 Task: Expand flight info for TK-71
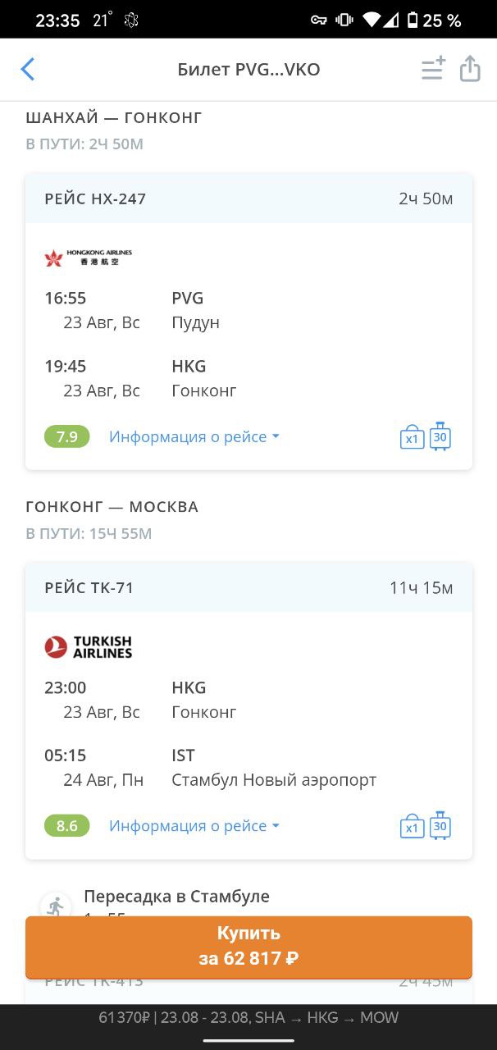194,825
